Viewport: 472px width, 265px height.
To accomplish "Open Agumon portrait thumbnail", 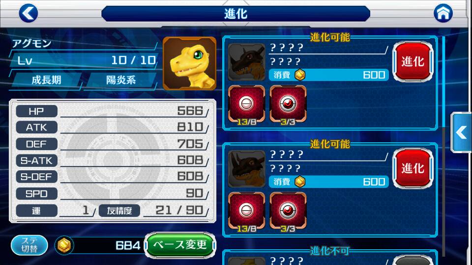I will [x=189, y=63].
